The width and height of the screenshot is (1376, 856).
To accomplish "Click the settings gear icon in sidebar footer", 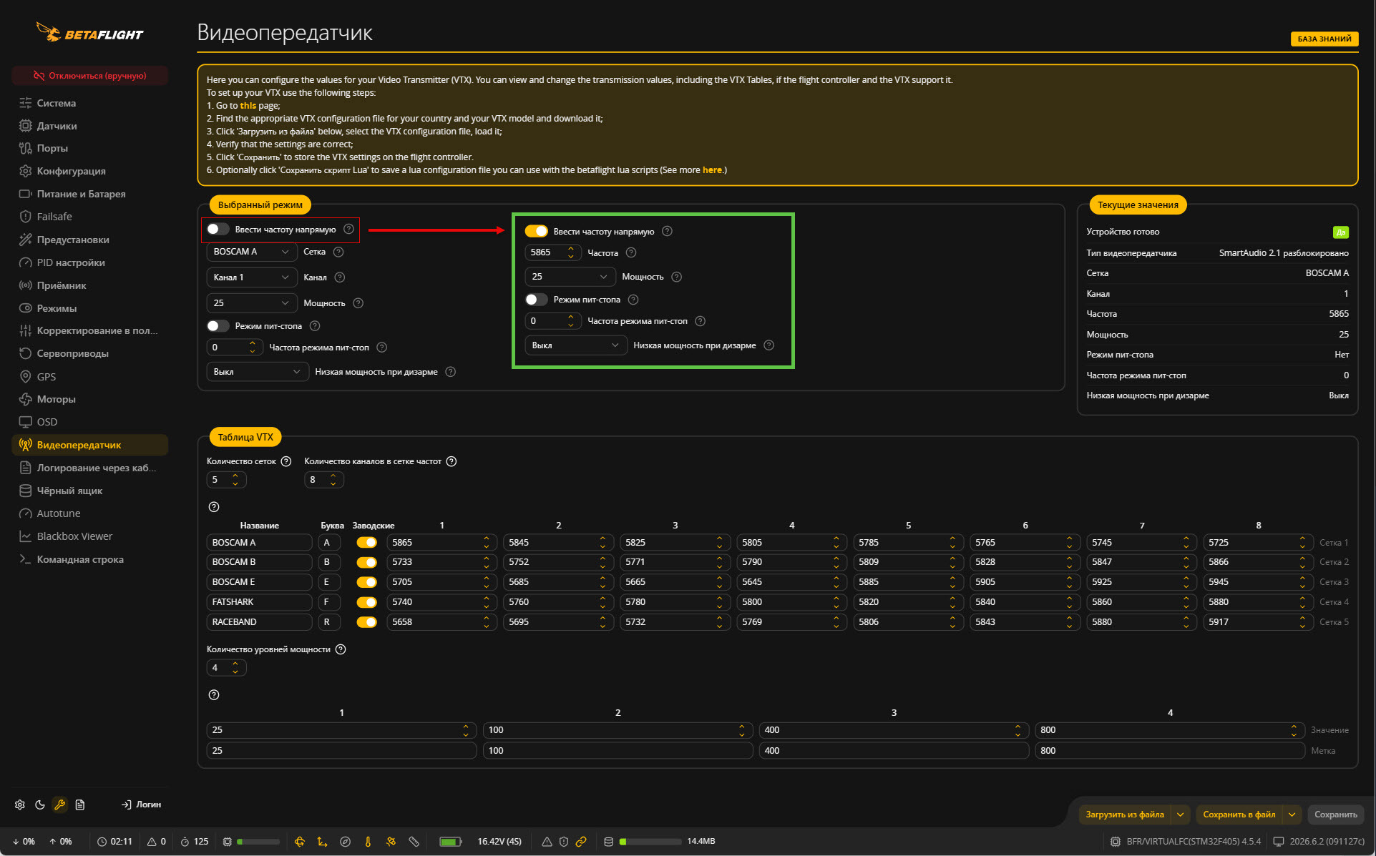I will [20, 805].
